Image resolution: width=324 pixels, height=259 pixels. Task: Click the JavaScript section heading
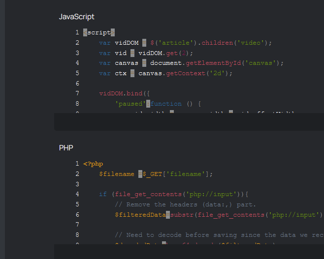76,17
